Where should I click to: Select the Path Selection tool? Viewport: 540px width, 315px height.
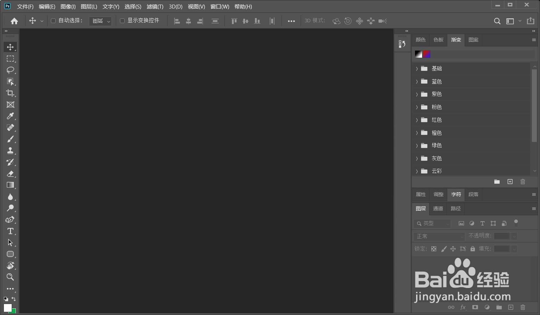tap(10, 243)
